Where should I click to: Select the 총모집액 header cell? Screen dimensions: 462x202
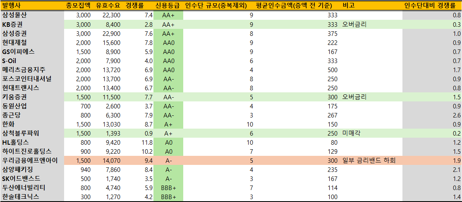click(77, 6)
